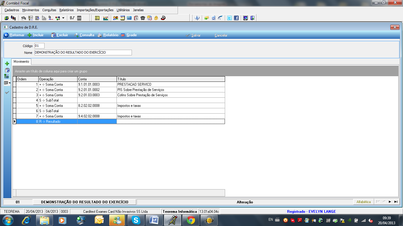Jump to the last record arrow
403x226 pixels.
pos(396,202)
